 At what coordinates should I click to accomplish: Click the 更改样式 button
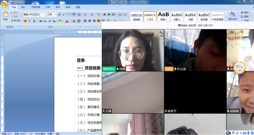click(x=233, y=16)
